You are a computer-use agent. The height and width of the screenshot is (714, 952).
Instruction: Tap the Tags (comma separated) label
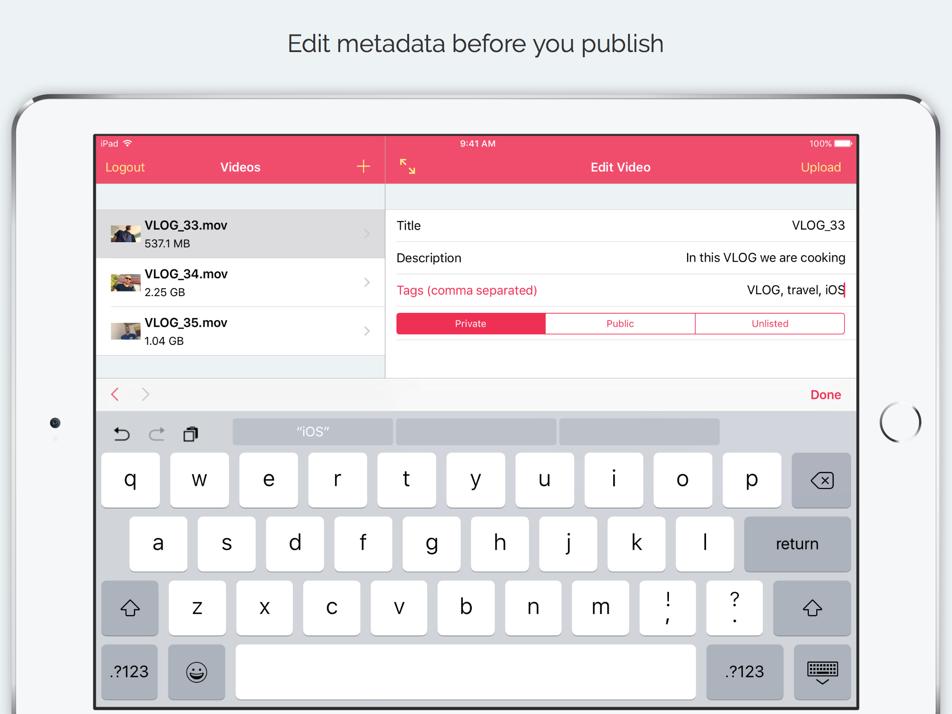(x=467, y=291)
